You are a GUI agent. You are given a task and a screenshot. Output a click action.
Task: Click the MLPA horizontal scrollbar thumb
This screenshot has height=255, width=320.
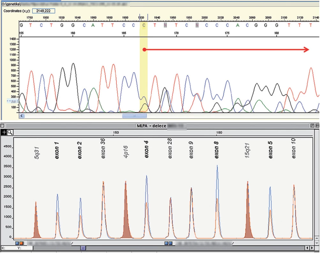coord(83,248)
